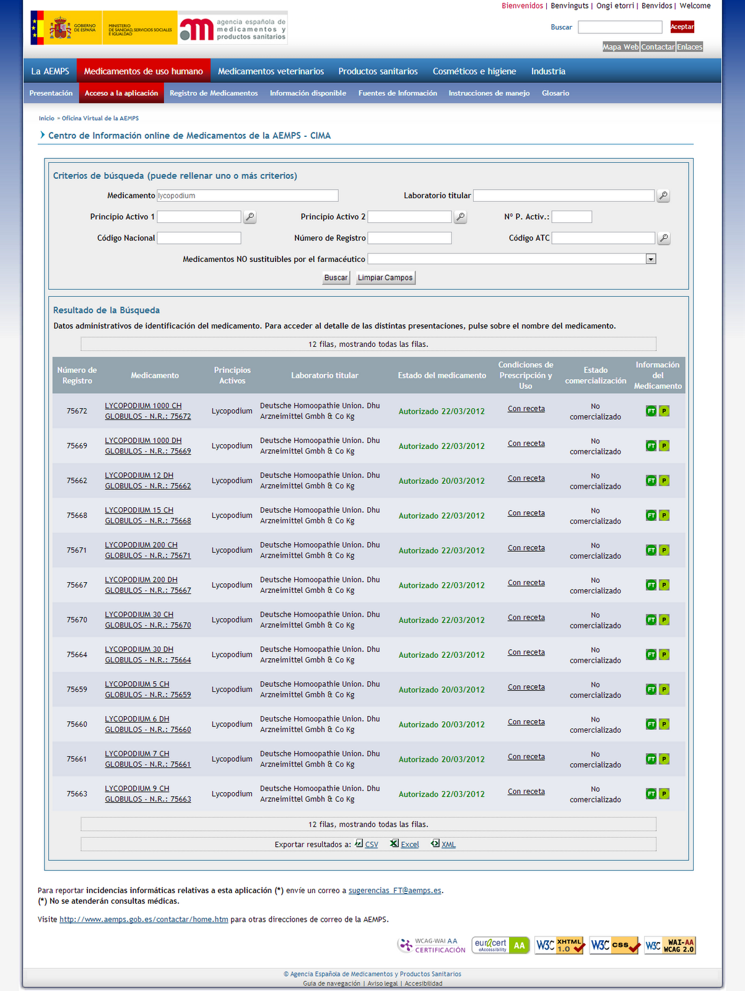Click the Buscar search button in criteria
Image resolution: width=745 pixels, height=991 pixels.
click(x=336, y=277)
